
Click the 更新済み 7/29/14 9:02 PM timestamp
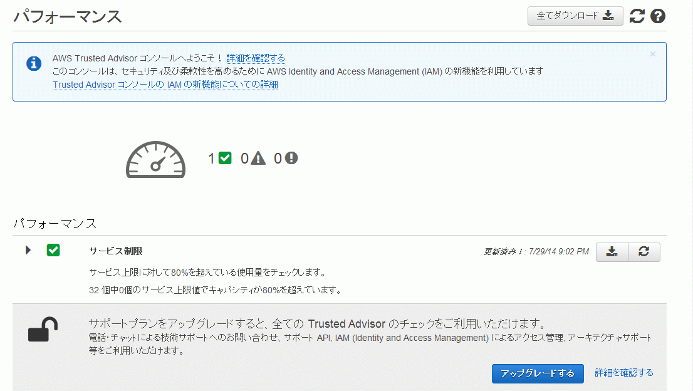point(536,251)
